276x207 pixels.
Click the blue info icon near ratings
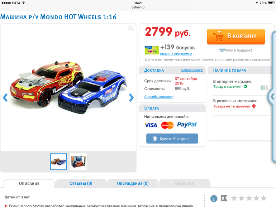[214, 198]
